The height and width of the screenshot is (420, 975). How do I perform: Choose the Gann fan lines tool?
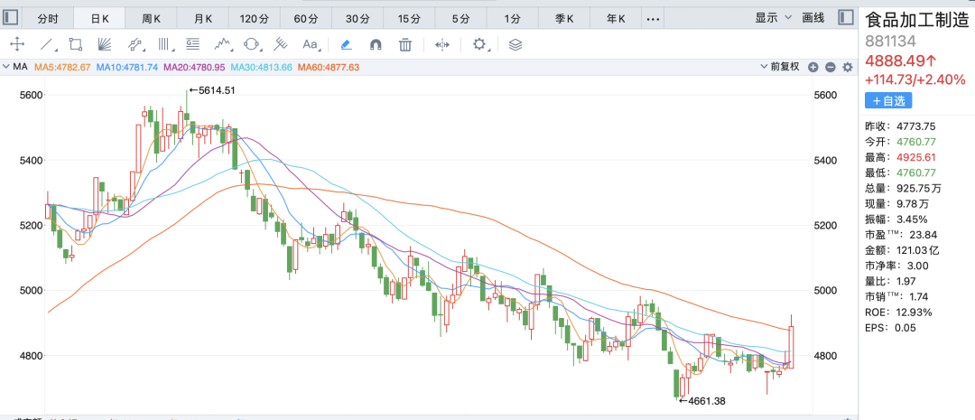(105, 43)
